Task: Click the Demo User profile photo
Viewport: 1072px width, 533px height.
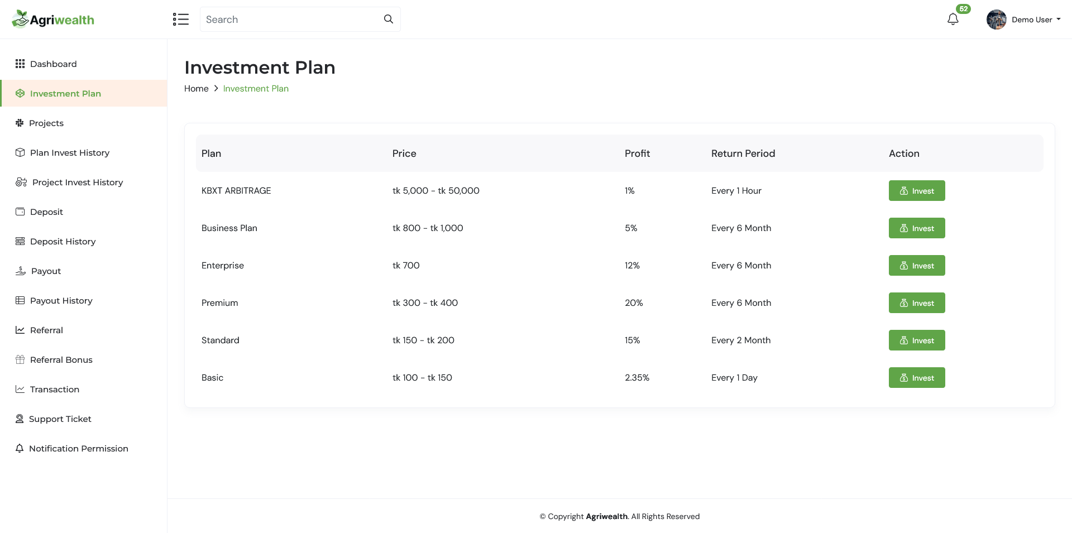Action: click(997, 19)
